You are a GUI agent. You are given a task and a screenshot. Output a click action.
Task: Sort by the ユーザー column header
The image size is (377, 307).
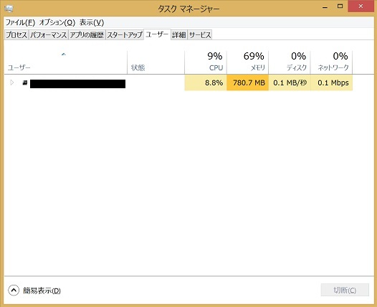coord(66,62)
